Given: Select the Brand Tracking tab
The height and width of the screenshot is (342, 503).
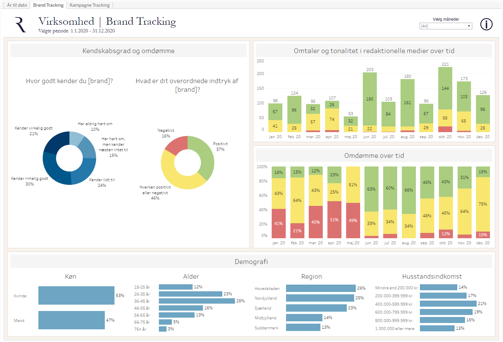Looking at the screenshot, I should (x=48, y=5).
